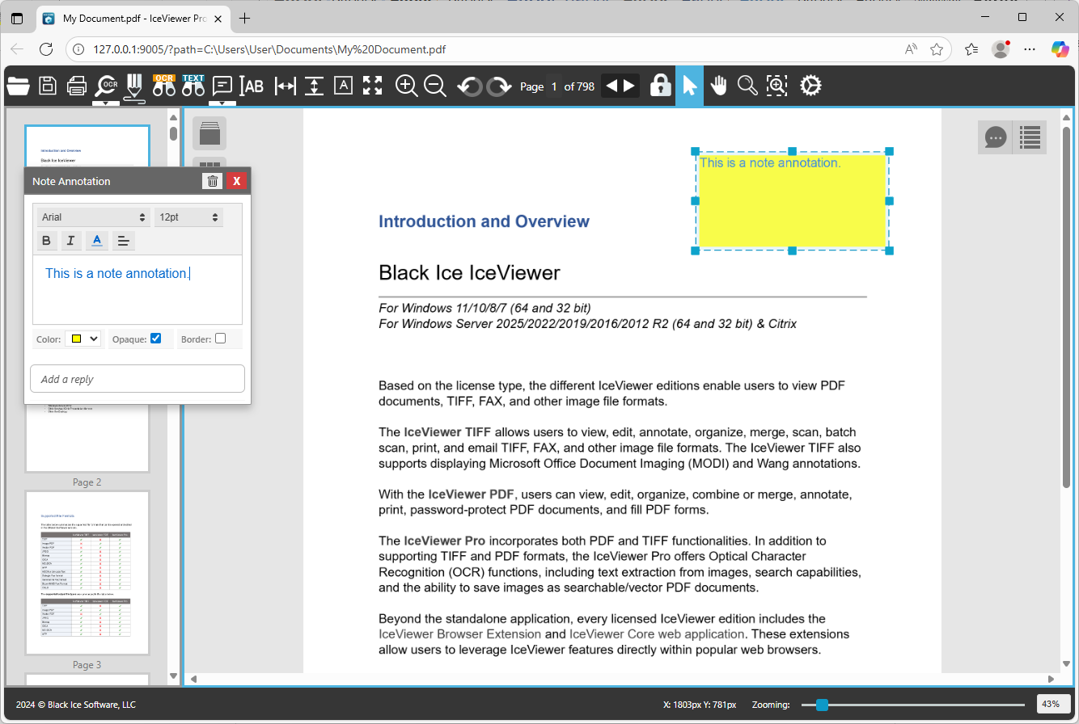
Task: Click the magnifier glass tool in toolbar
Action: point(747,86)
